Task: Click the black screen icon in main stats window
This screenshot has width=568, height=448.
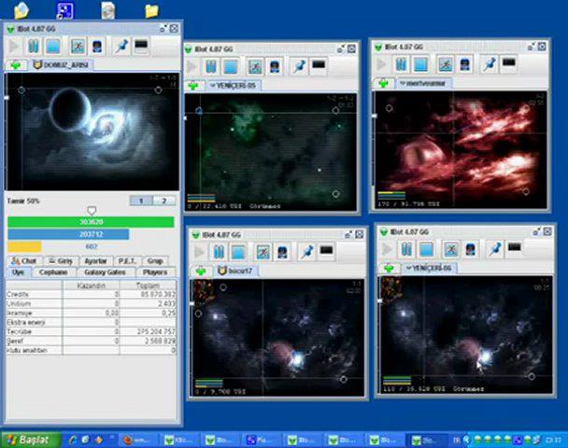Action: (141, 46)
